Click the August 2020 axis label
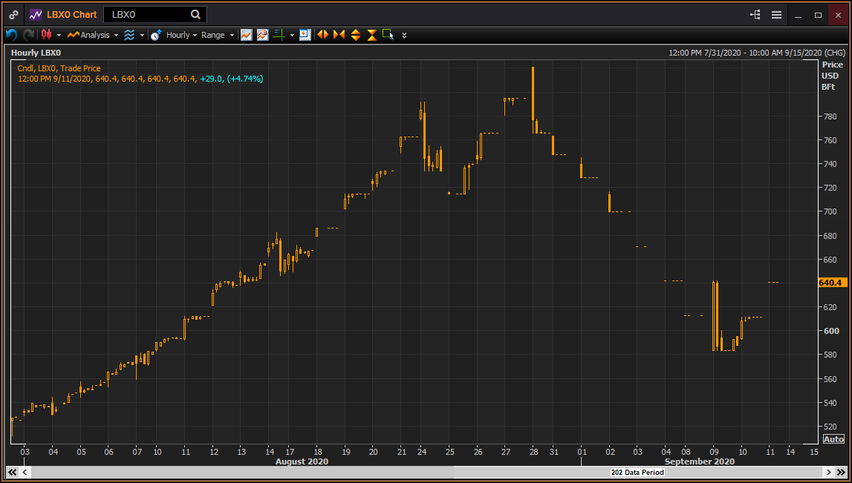 (302, 461)
